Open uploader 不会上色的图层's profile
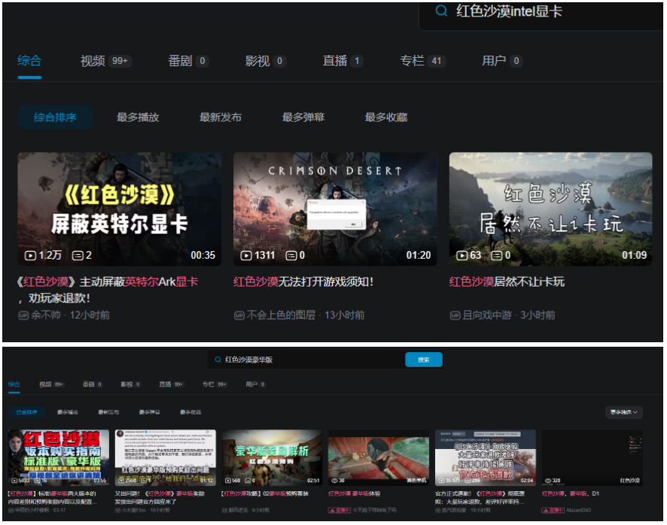Viewport: 667px width, 525px height. tap(281, 315)
